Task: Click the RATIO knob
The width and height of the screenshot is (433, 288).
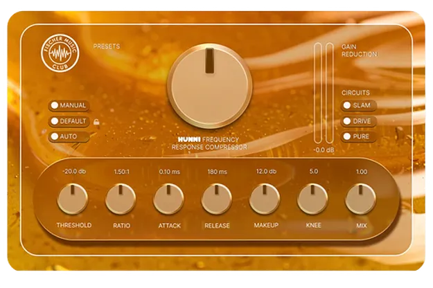Action: click(x=121, y=199)
